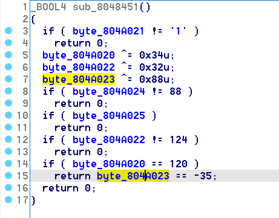Image resolution: width=279 pixels, height=218 pixels.
Task: Set a breakpoint at the line 15 dot
Action: 8,176
